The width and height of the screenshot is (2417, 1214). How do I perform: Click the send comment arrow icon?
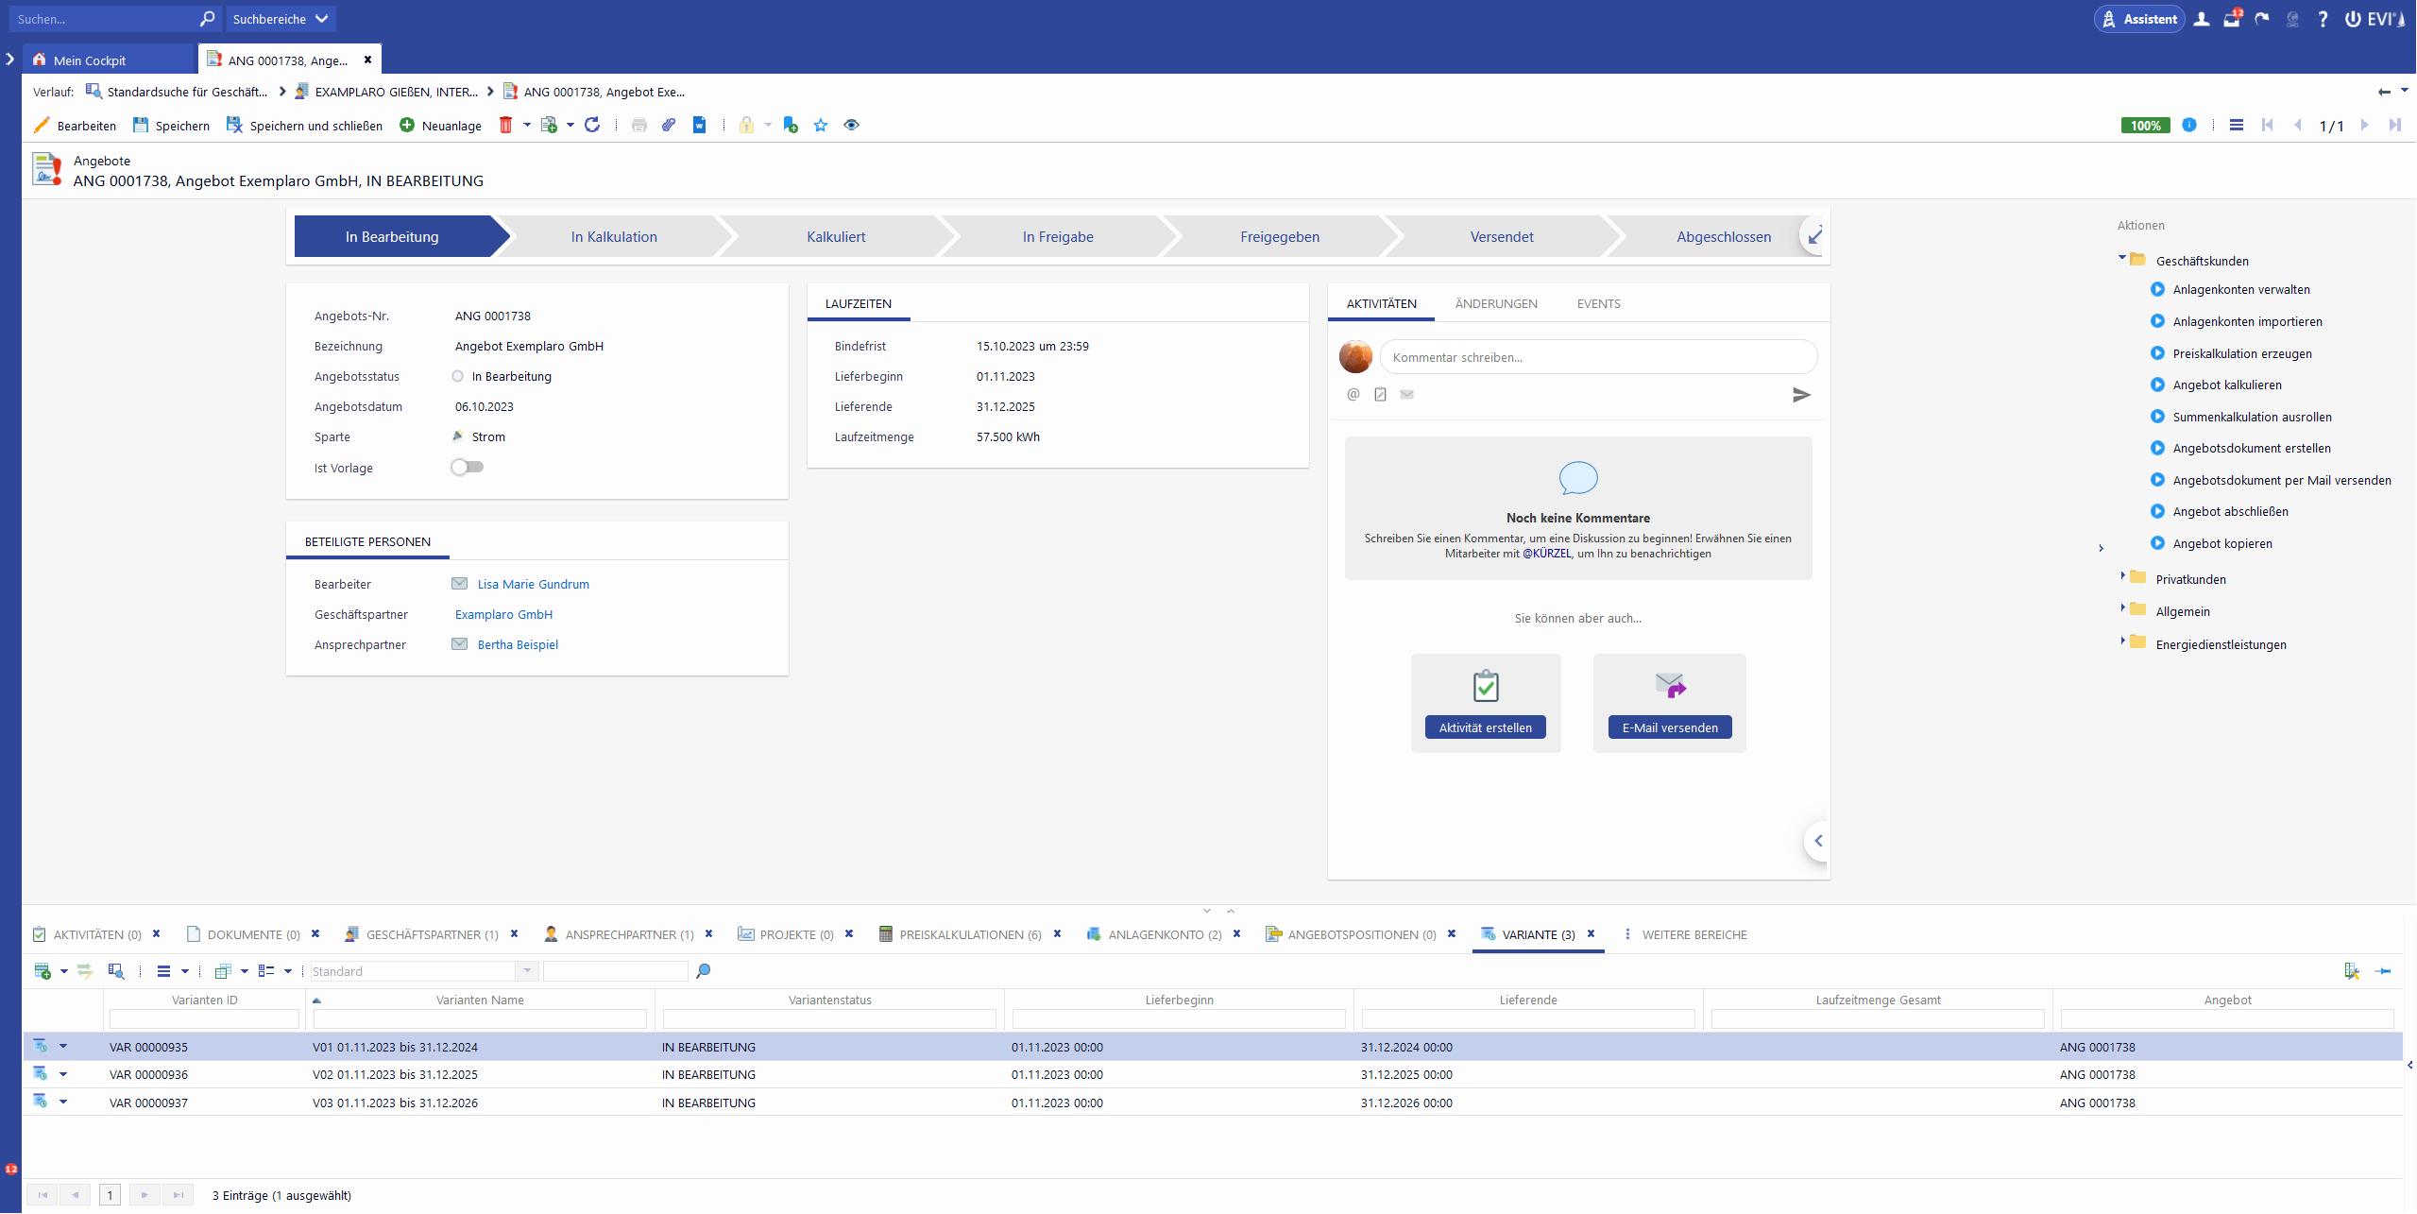pos(1801,395)
